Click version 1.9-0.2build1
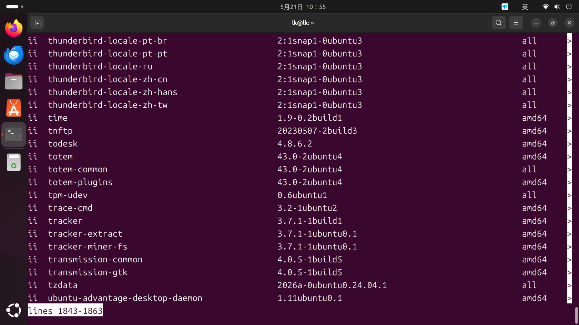This screenshot has width=579, height=325. [x=310, y=118]
